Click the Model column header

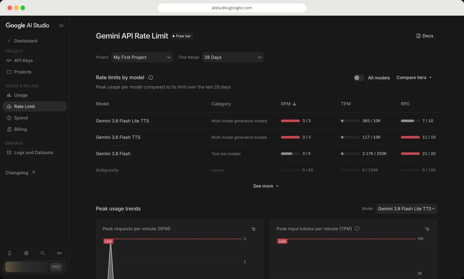(x=103, y=104)
